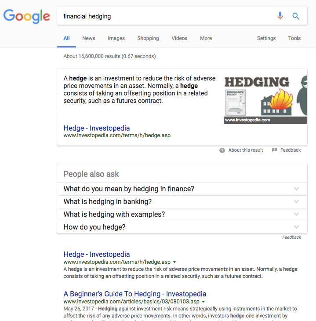Click the HEDGING Investopedia thumbnail image

[x=265, y=99]
